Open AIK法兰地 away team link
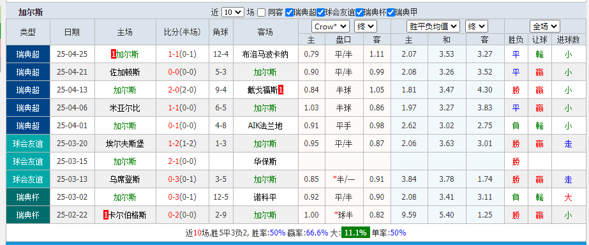The height and width of the screenshot is (245, 589). point(265,126)
